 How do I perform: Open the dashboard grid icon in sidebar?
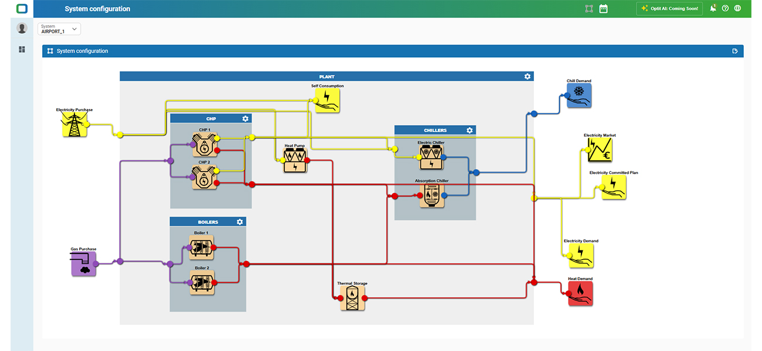[x=22, y=50]
